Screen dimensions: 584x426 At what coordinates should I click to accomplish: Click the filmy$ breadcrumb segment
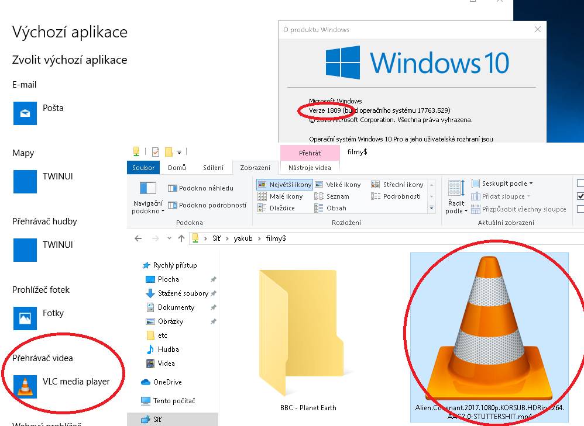tap(276, 238)
